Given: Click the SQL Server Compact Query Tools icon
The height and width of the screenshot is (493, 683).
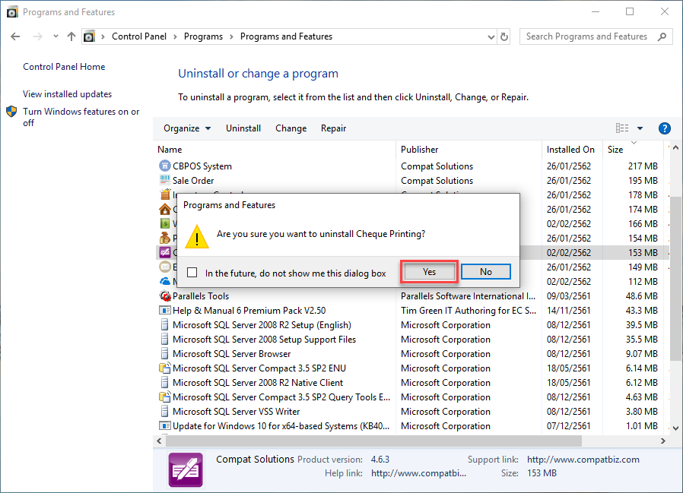Looking at the screenshot, I should pos(164,397).
